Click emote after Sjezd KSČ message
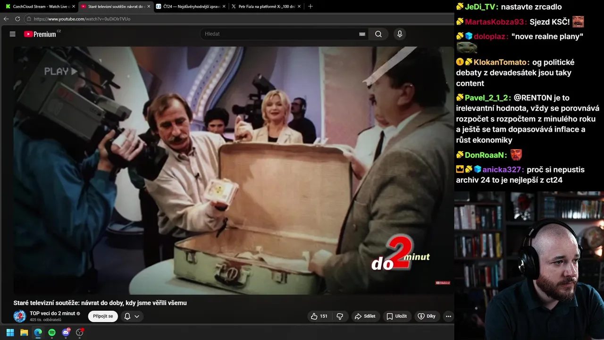This screenshot has height=340, width=604. tap(578, 22)
